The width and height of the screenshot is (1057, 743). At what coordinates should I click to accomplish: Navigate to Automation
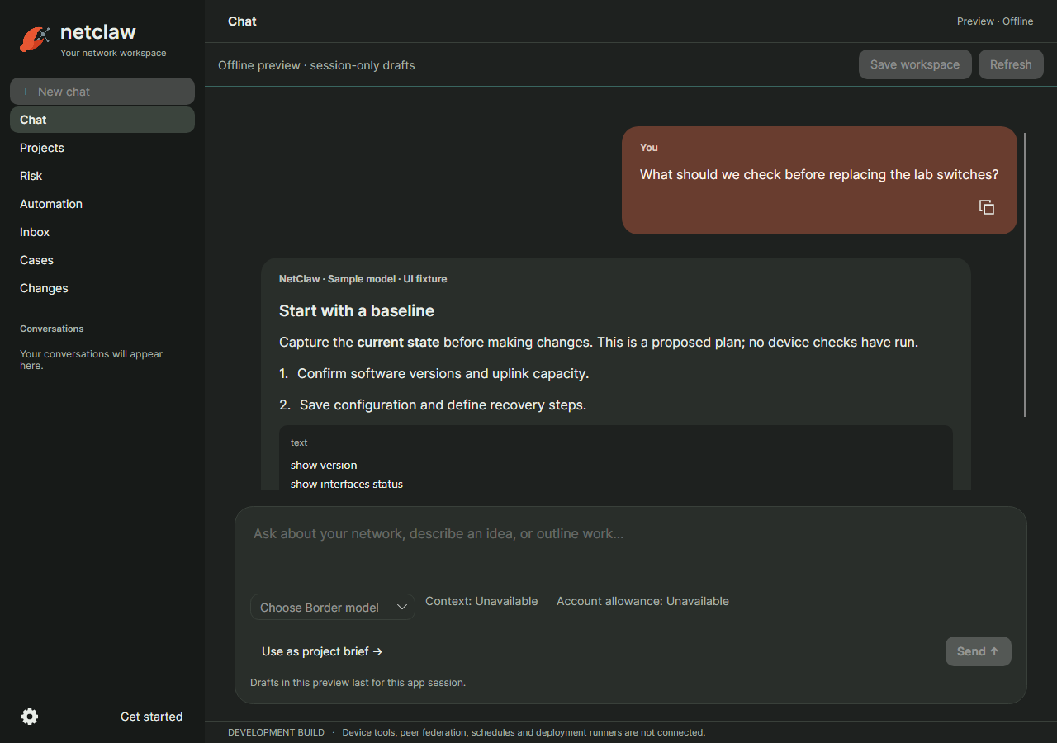(102, 204)
